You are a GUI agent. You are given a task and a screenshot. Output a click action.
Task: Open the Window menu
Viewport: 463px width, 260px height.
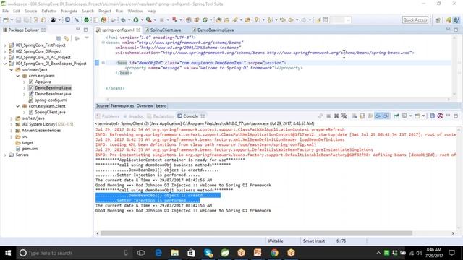(135, 11)
